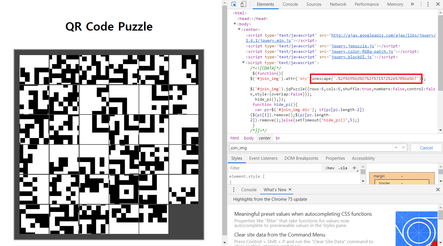Image resolution: width=443 pixels, height=246 pixels.
Task: Open the Elements tab
Action: [x=265, y=4]
